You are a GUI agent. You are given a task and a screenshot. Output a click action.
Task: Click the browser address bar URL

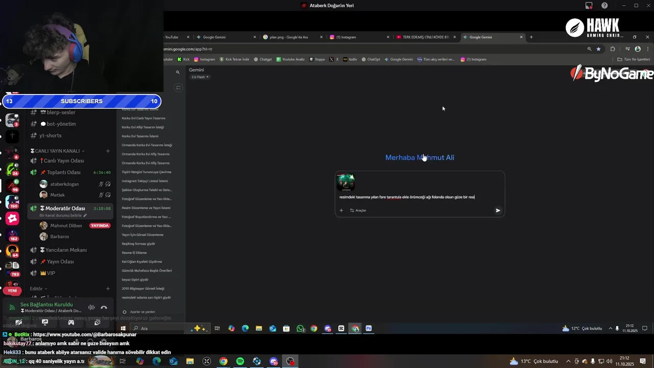(188, 49)
